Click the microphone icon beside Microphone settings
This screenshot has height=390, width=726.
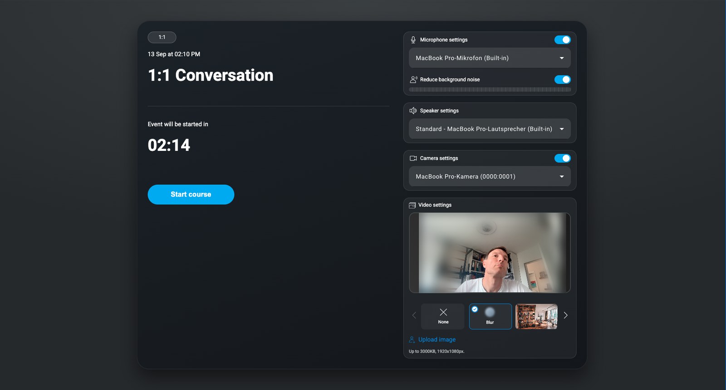coord(413,40)
